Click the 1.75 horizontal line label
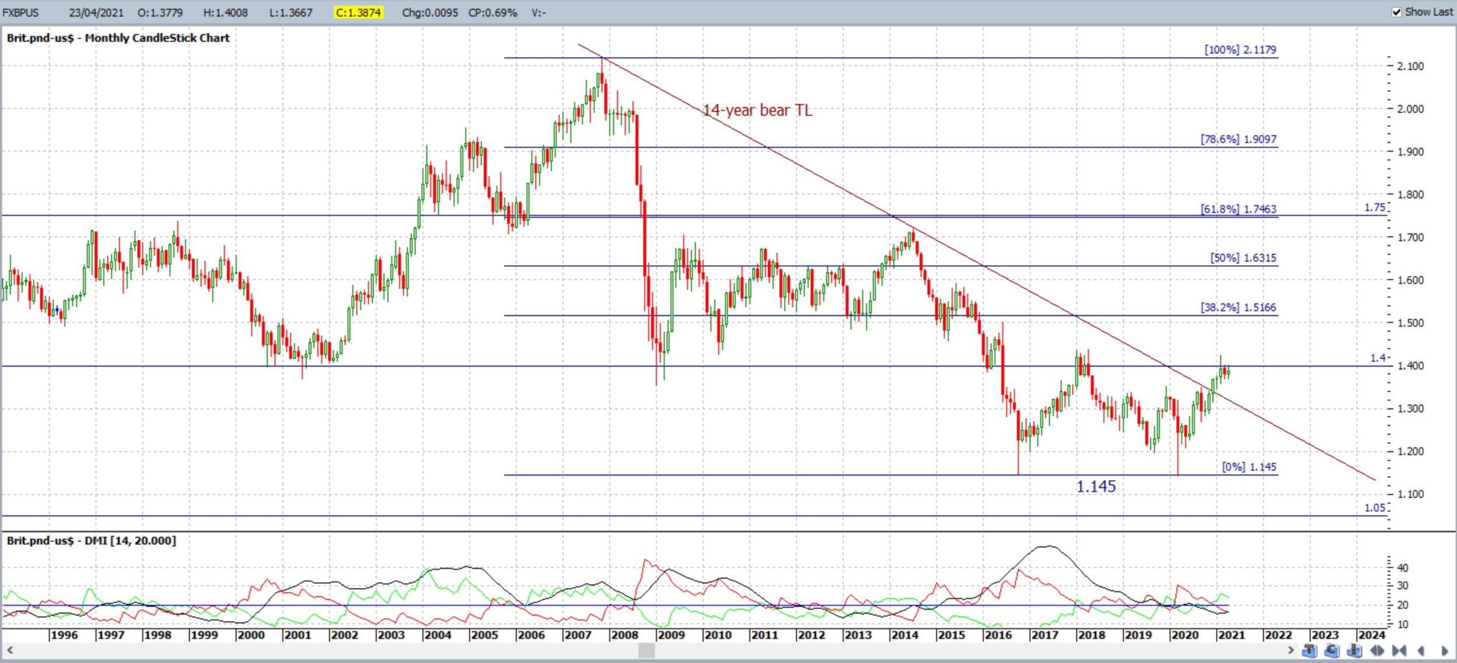The width and height of the screenshot is (1457, 663). [1375, 207]
